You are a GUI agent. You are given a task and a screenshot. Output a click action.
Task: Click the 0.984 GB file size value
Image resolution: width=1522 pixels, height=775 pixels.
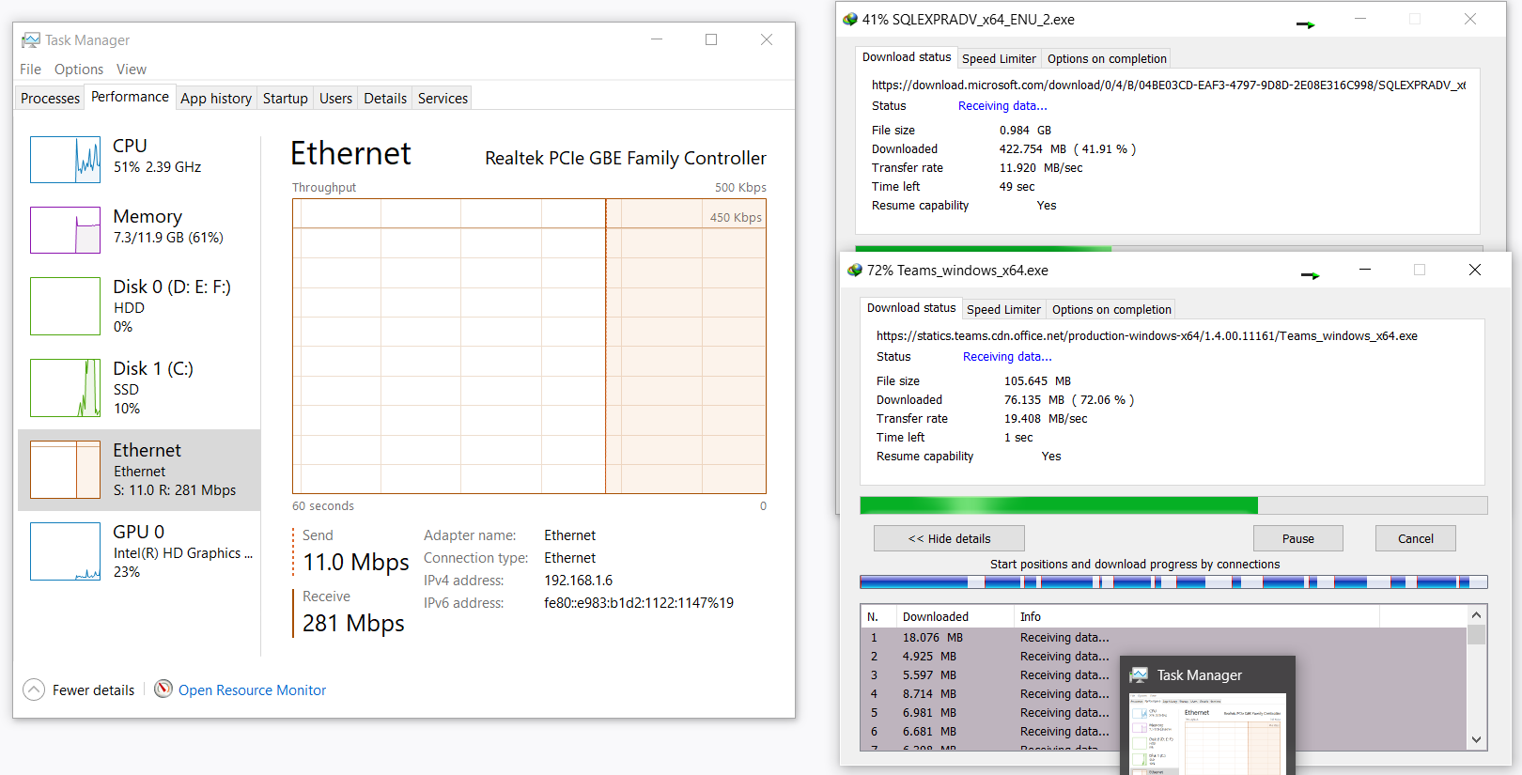pos(1025,131)
